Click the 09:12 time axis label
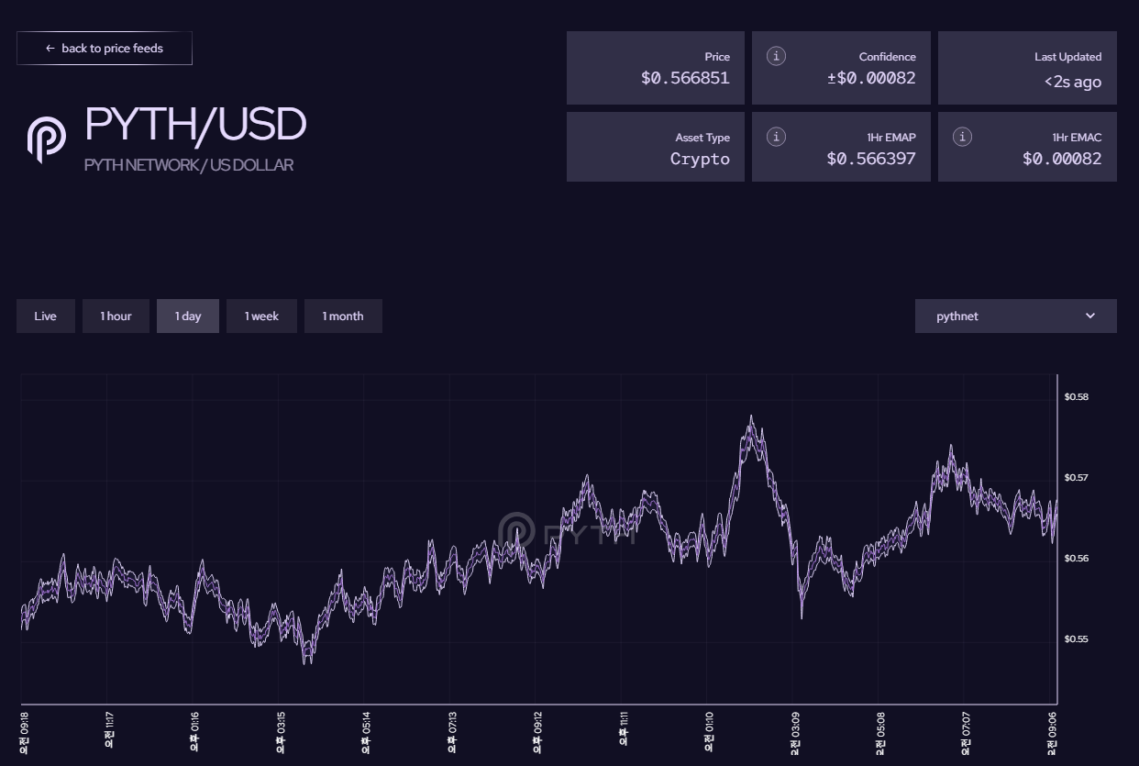The width and height of the screenshot is (1139, 766). [537, 733]
